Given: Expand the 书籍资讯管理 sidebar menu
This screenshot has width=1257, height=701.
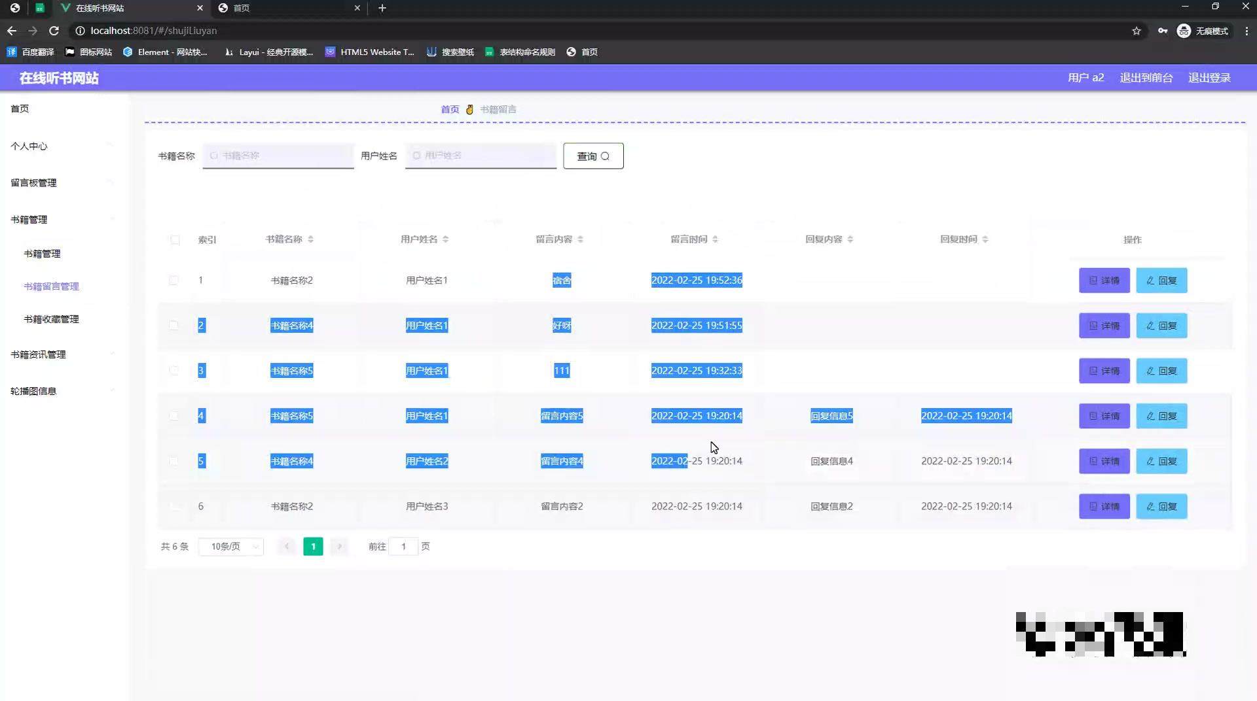Looking at the screenshot, I should point(38,354).
